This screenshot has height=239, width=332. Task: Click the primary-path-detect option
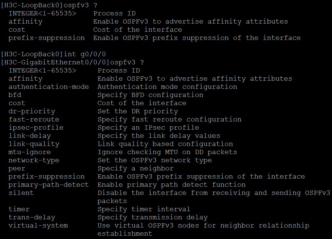pyautogui.click(x=48, y=185)
